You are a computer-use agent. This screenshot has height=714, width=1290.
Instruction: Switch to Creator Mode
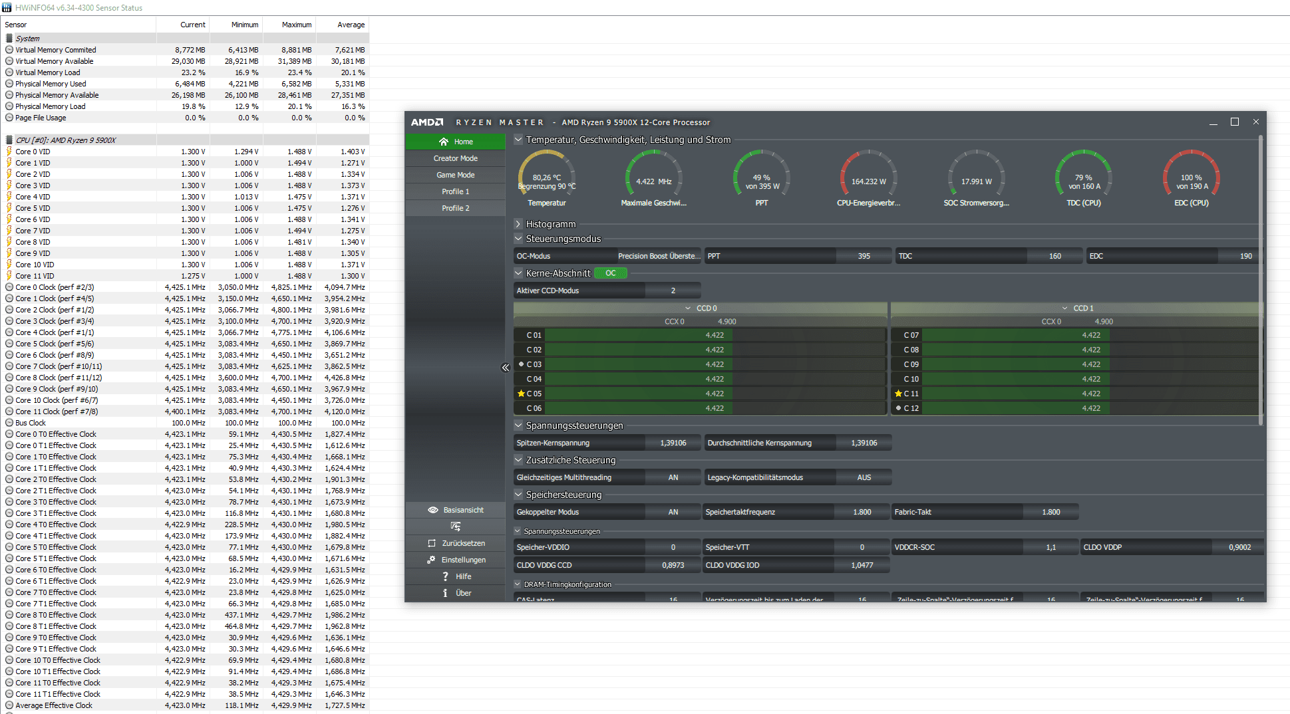tap(455, 158)
